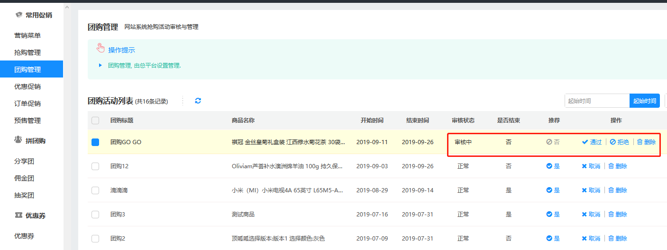Click the trash delete icon for 团购GO GO
The image size is (667, 250).
[640, 142]
